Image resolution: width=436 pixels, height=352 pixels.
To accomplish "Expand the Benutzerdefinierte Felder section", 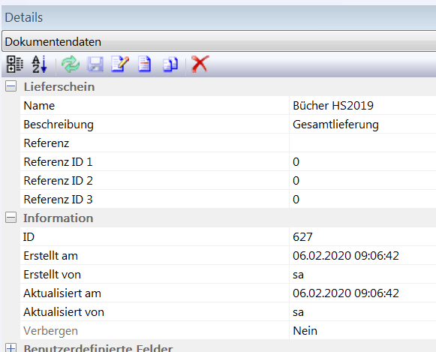I will pyautogui.click(x=11, y=347).
